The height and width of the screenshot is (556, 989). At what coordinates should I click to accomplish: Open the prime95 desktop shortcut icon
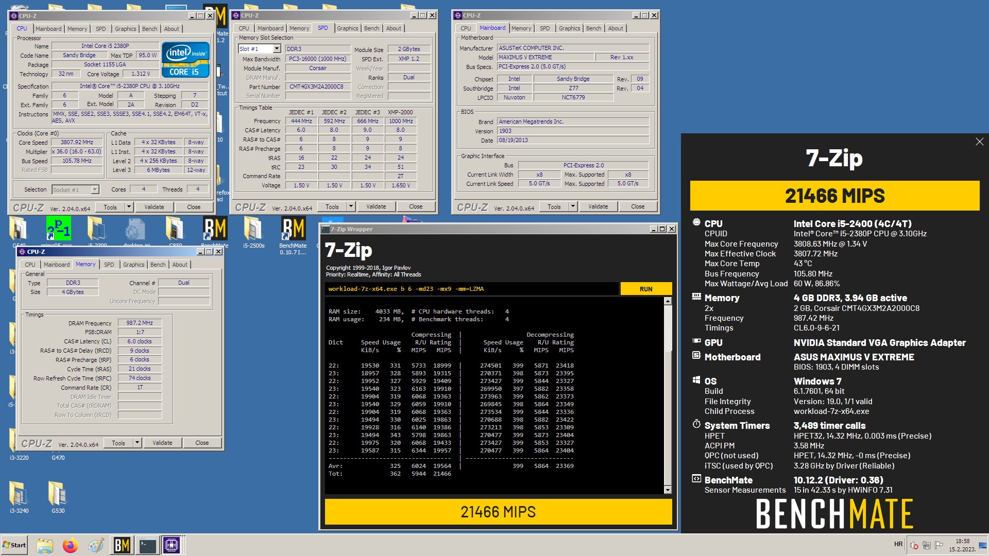tap(58, 229)
